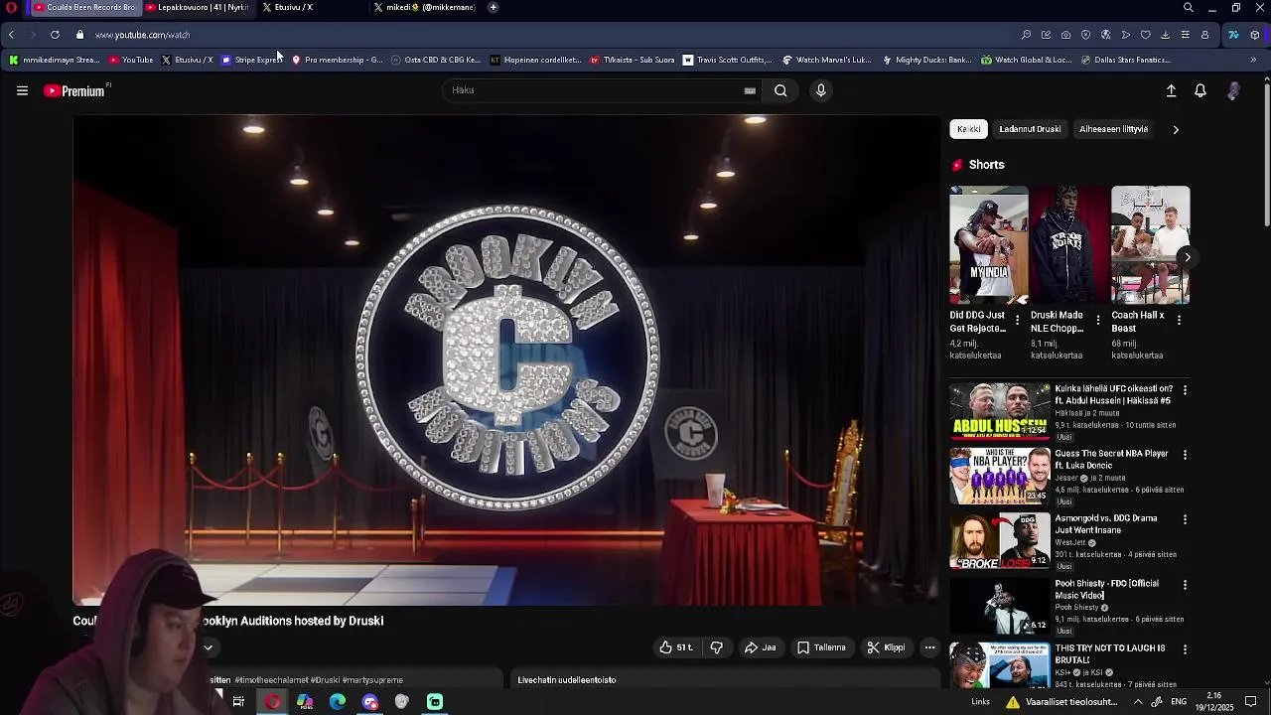
Task: Open Abdul Hussein UFC video thumbnail
Action: [x=1000, y=411]
